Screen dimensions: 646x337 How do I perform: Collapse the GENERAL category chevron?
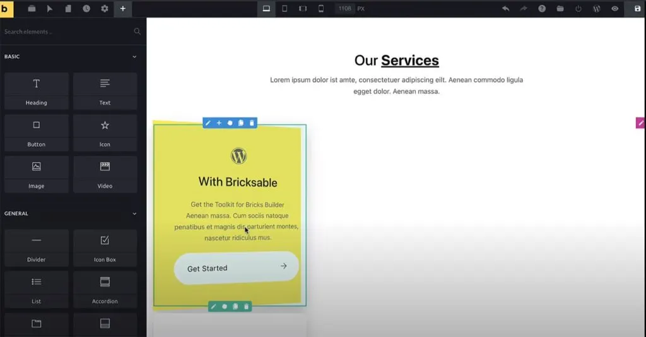click(134, 214)
